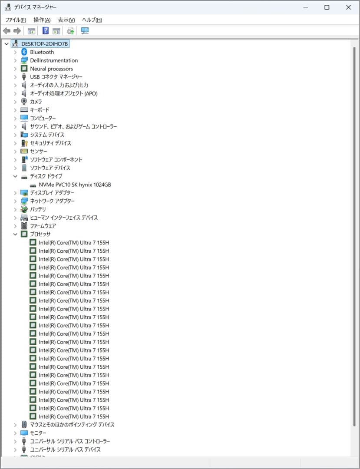
Task: Select the NVMe PVC10 SK hynix drive entry
Action: [x=75, y=184]
